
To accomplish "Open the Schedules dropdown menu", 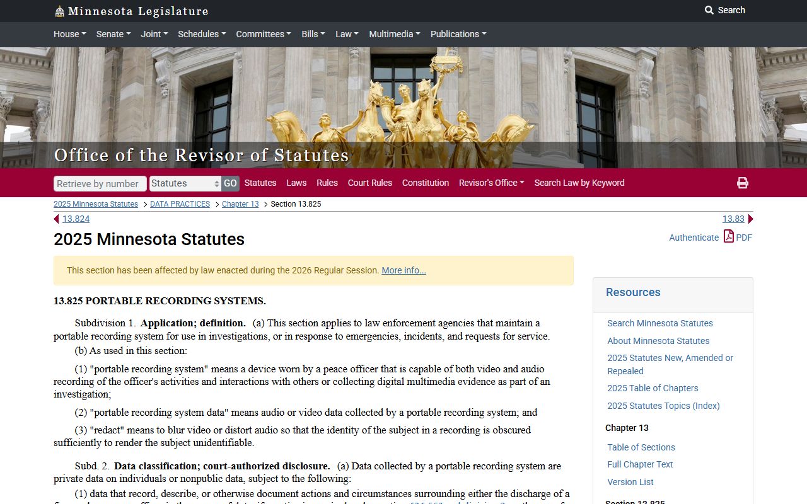I will (202, 34).
